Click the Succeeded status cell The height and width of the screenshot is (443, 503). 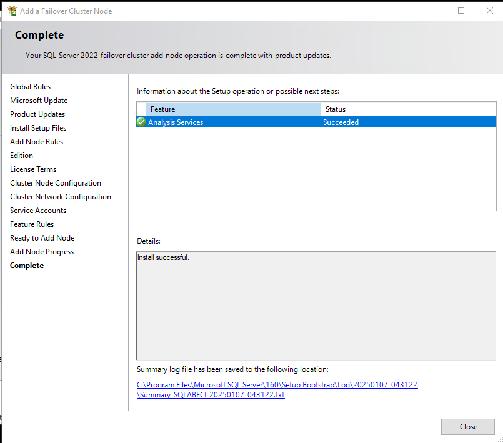[x=341, y=122]
